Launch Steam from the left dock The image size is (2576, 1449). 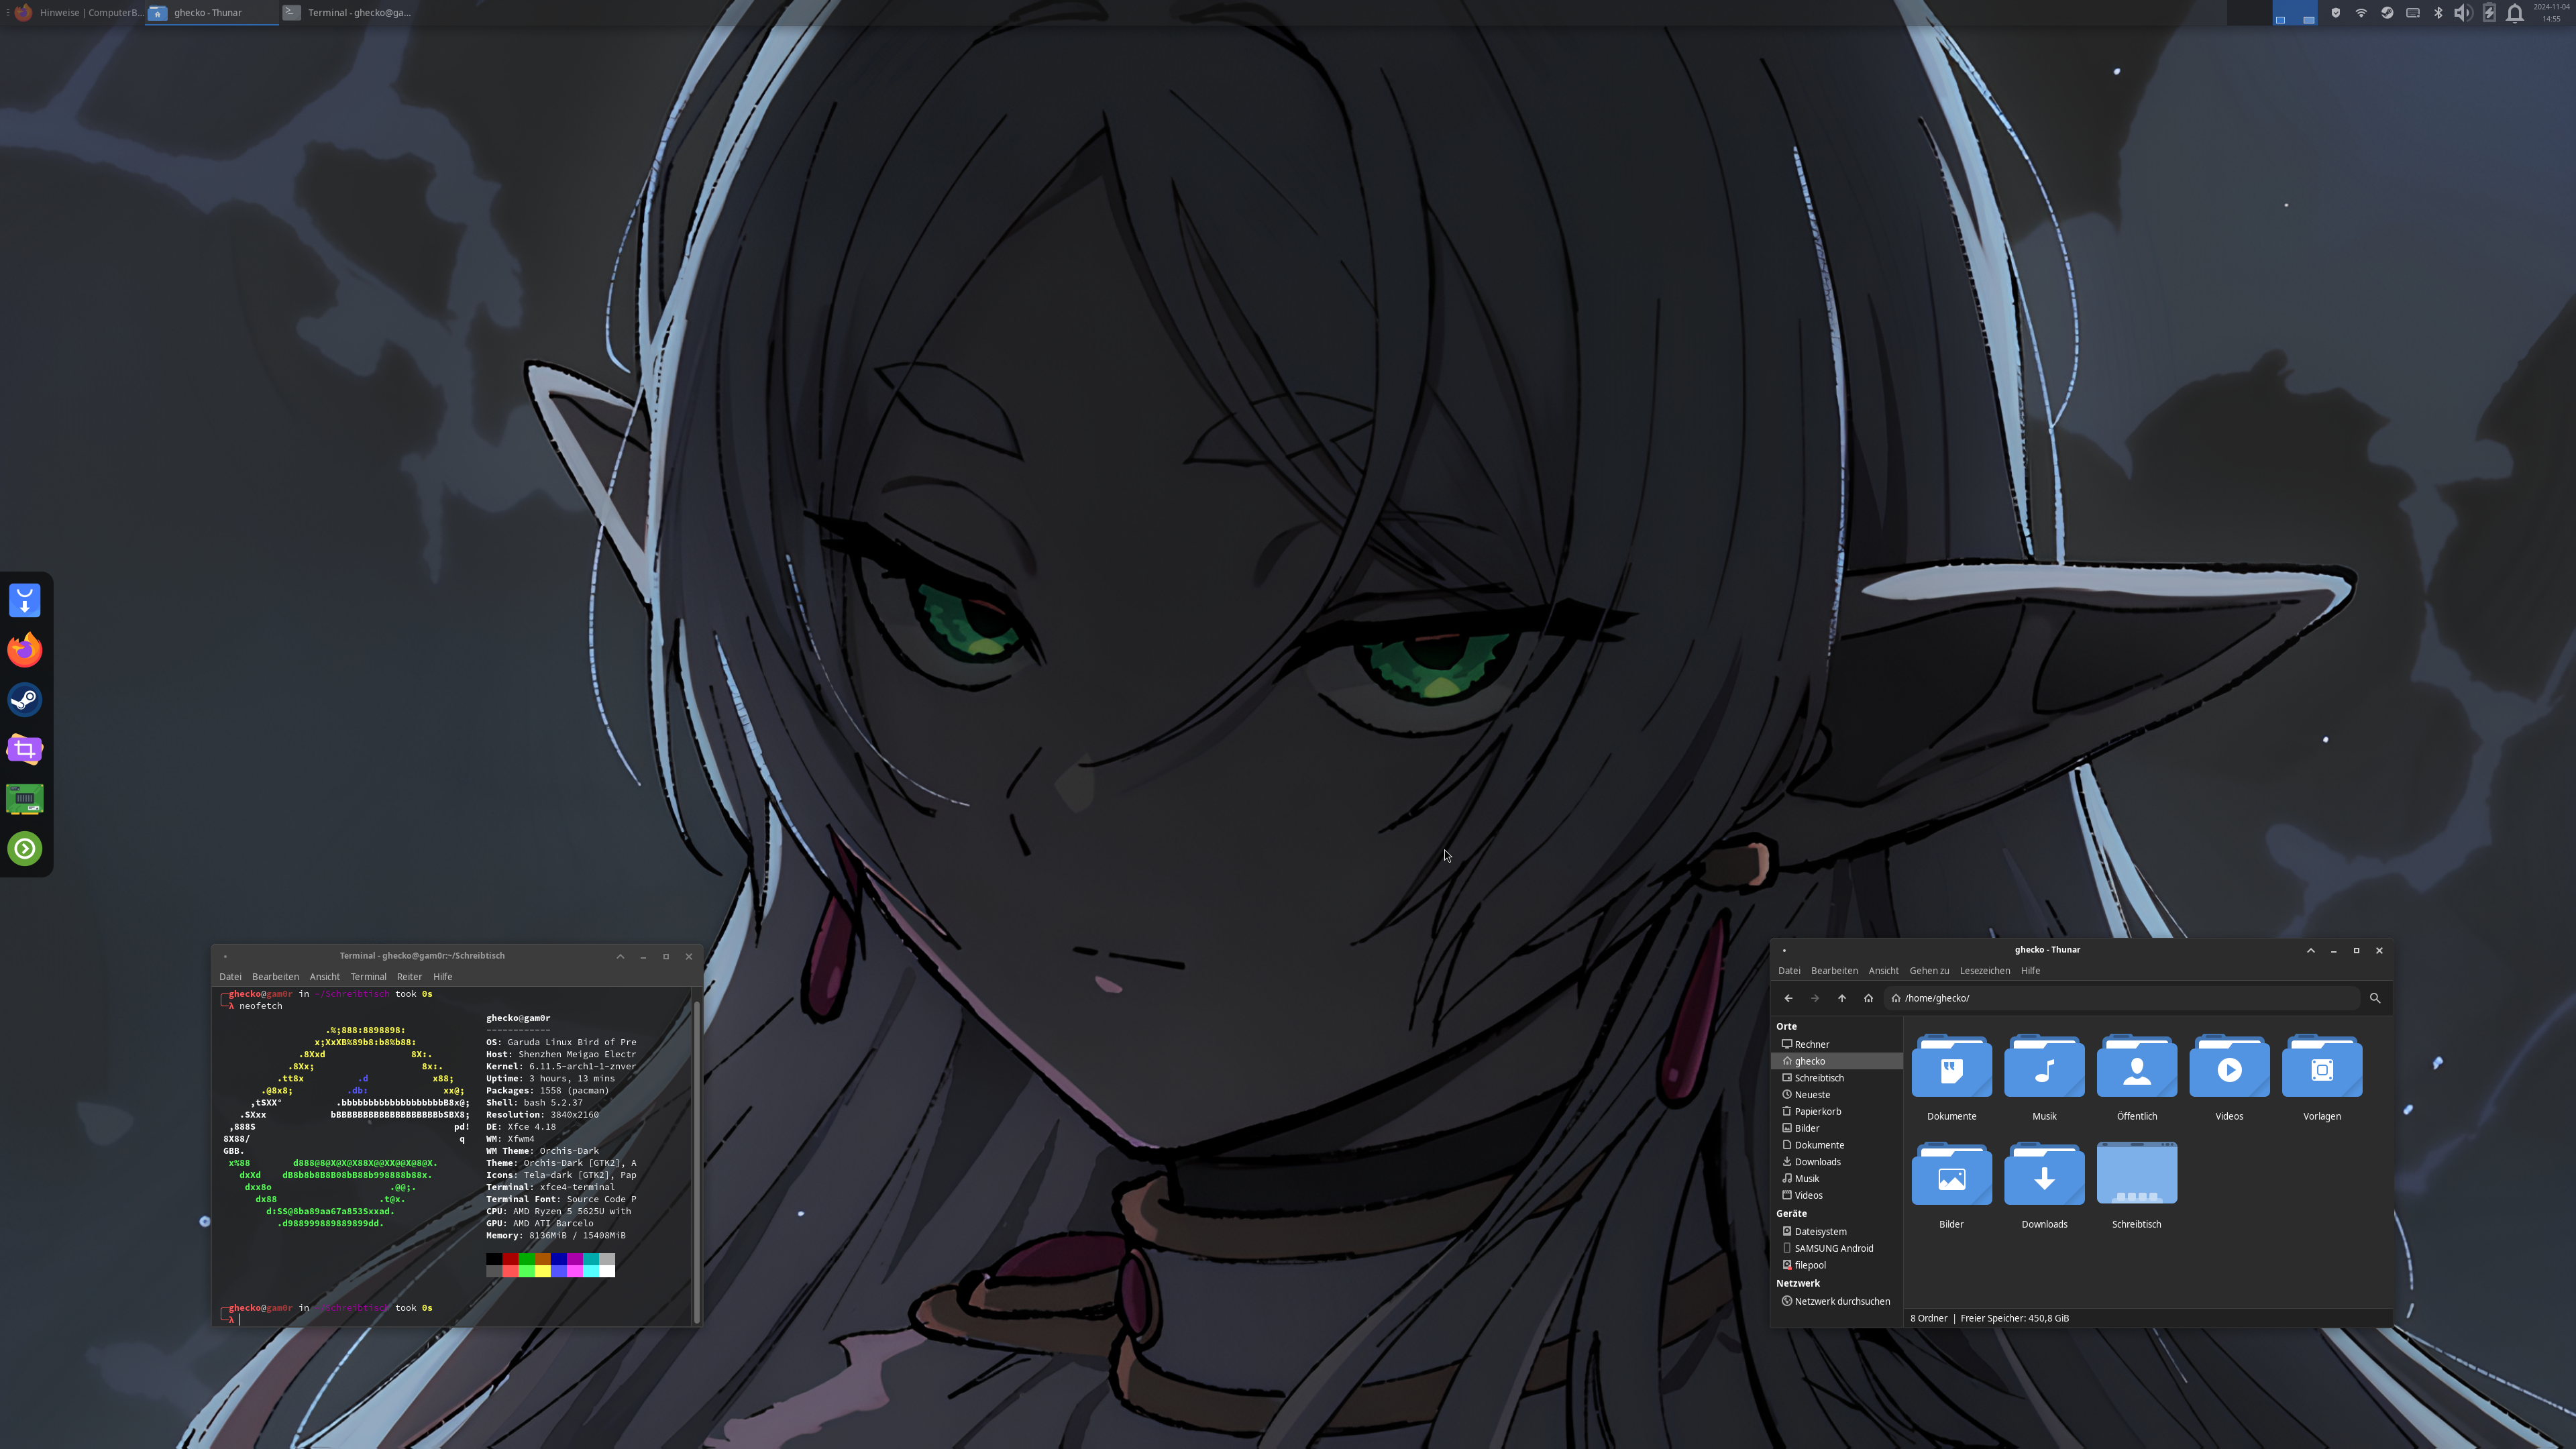point(25,699)
